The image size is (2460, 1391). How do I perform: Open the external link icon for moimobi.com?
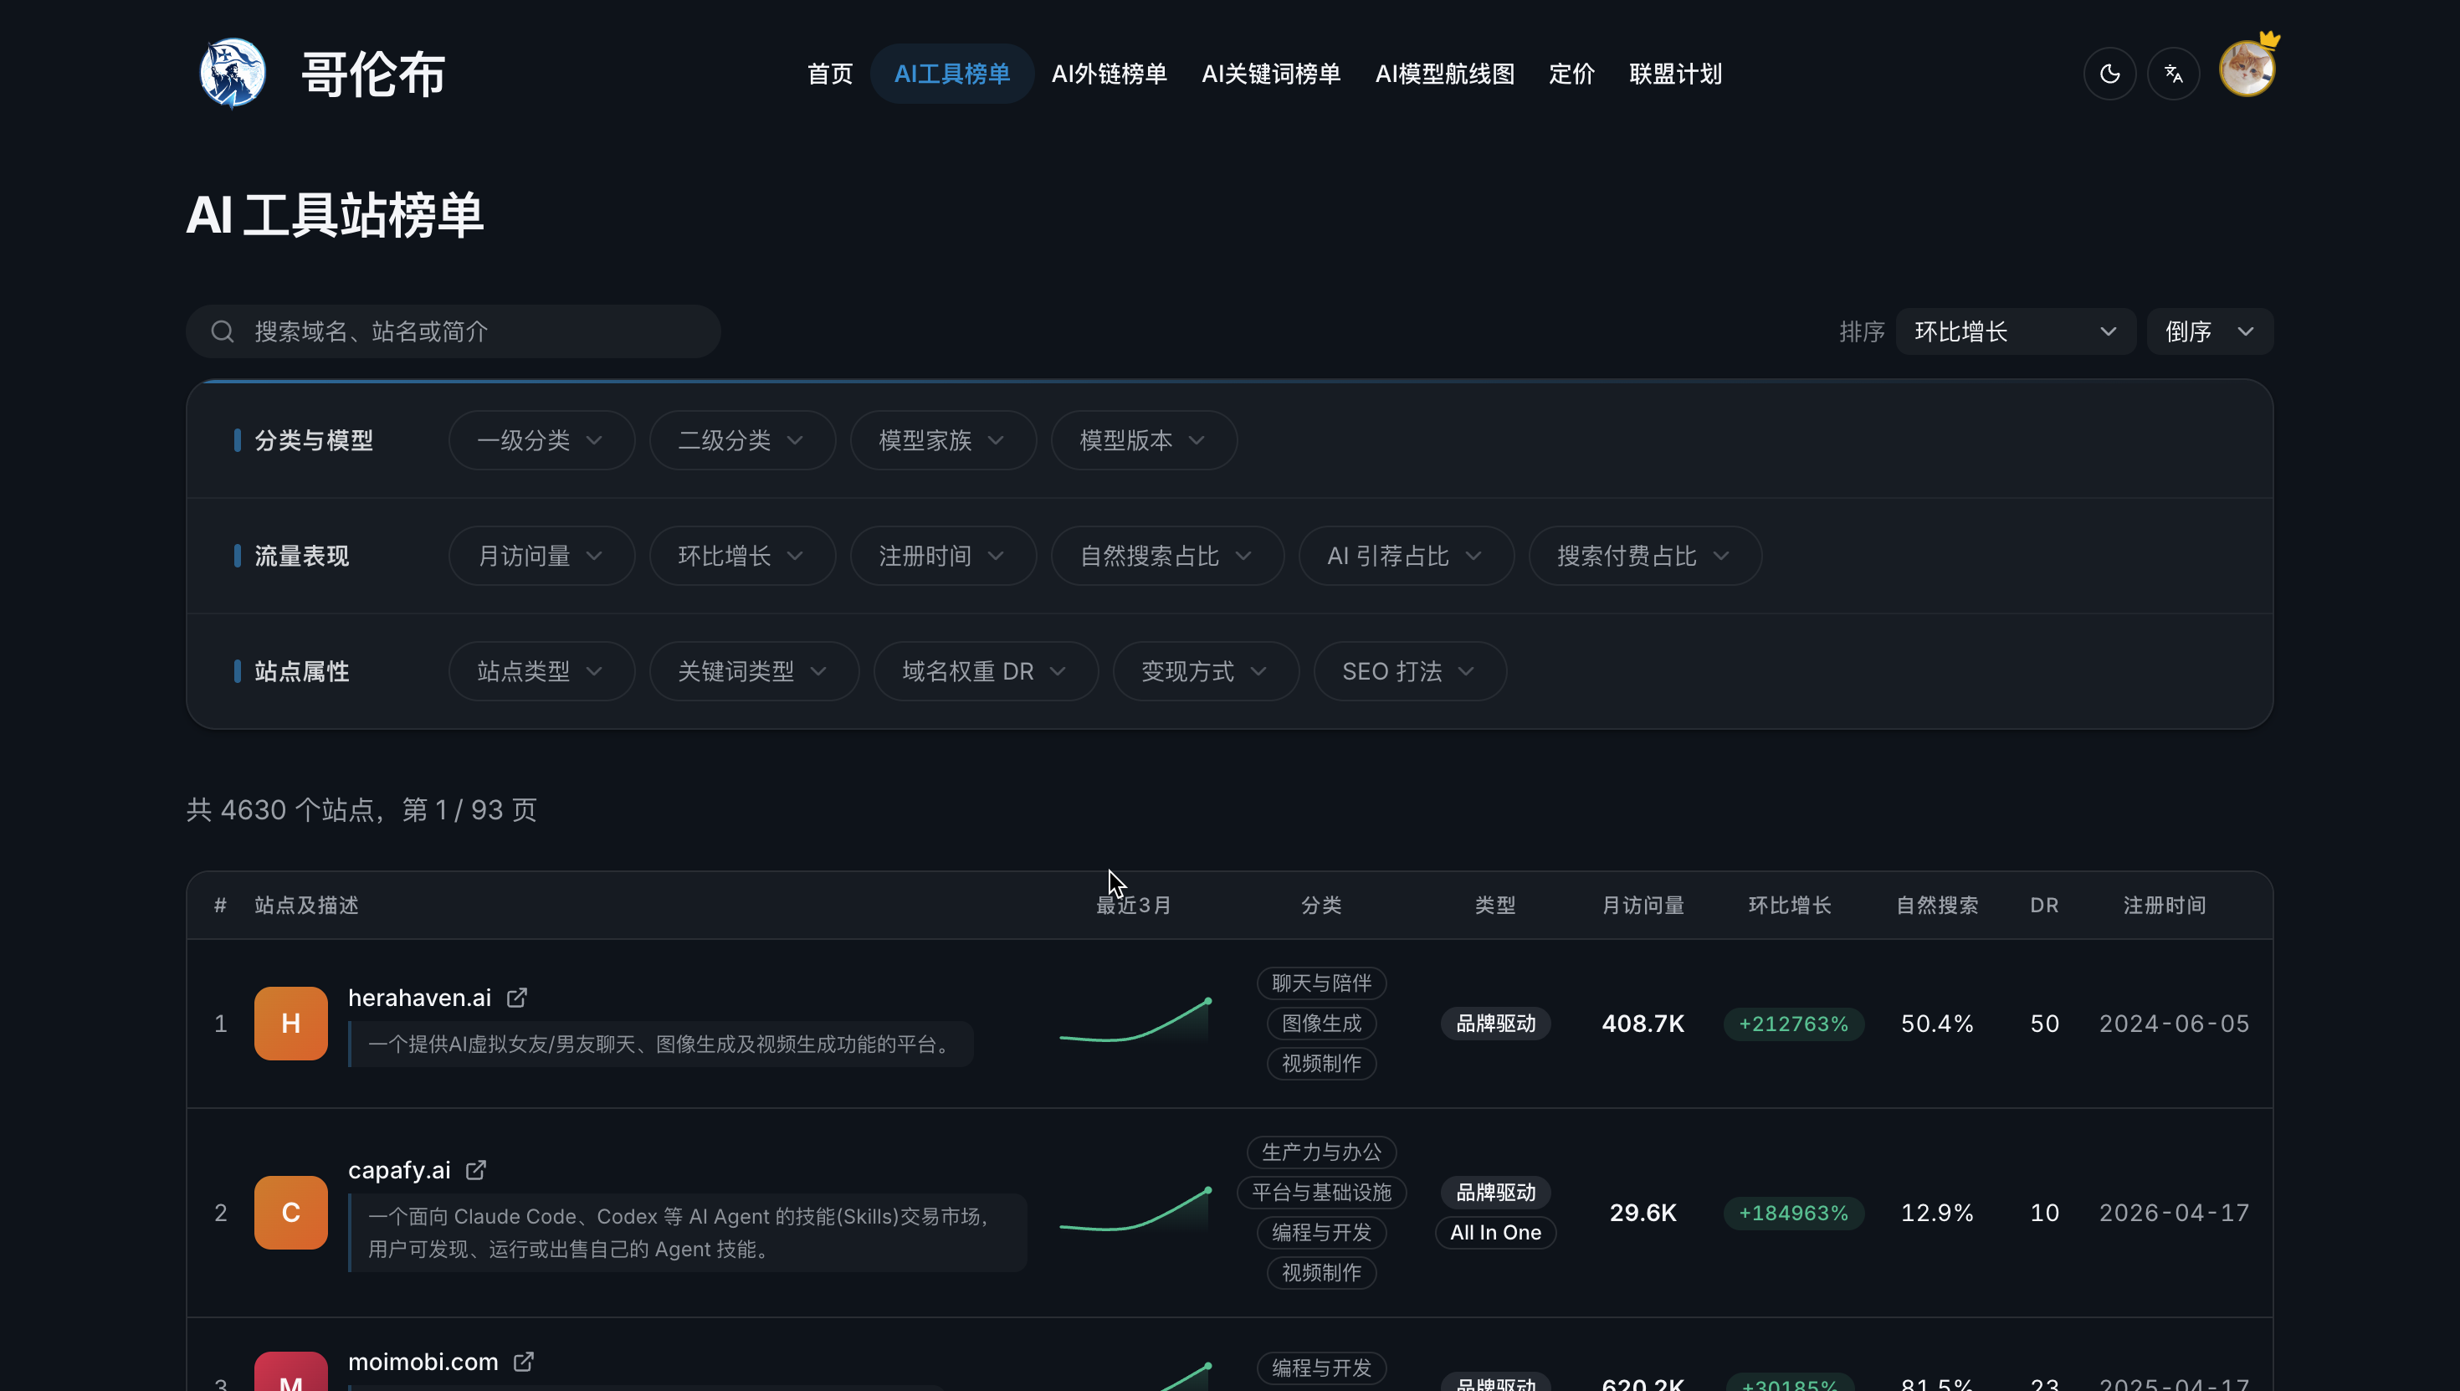523,1362
